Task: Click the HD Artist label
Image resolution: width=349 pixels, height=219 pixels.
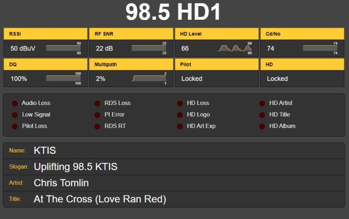Action: click(281, 103)
